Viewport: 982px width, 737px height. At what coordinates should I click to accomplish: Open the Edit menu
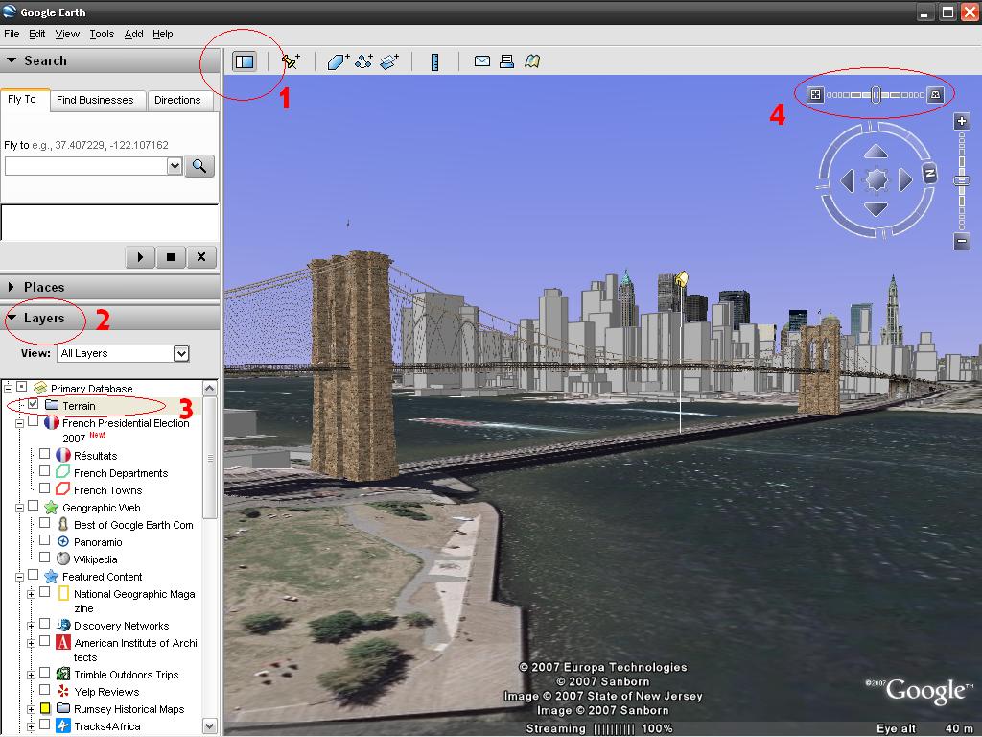tap(37, 34)
